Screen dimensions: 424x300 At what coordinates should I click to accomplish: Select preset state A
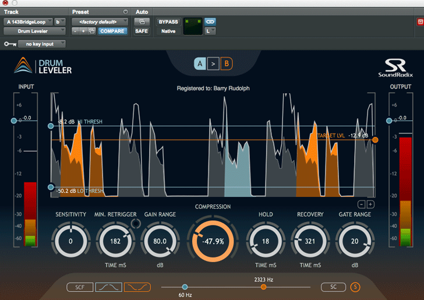(200, 64)
